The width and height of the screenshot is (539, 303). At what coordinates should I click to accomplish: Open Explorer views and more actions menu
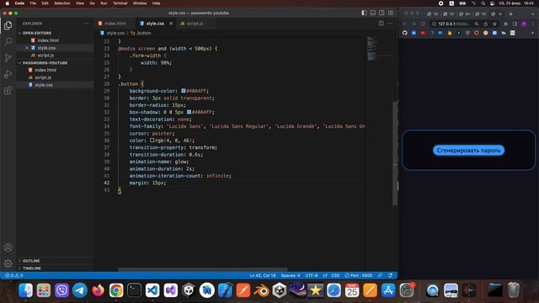click(86, 24)
